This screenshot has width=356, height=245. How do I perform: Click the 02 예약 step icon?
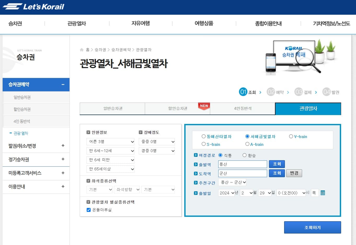coord(271,92)
